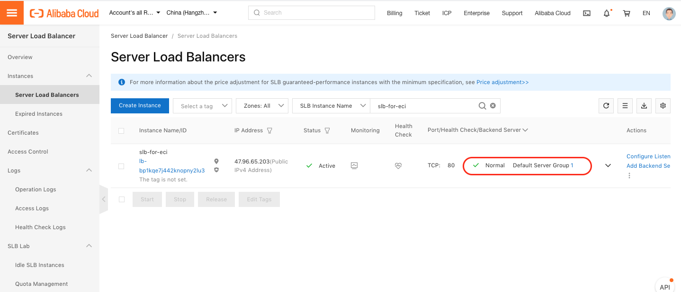
Task: Open the Account's all Resources dropdown
Action: (x=134, y=13)
